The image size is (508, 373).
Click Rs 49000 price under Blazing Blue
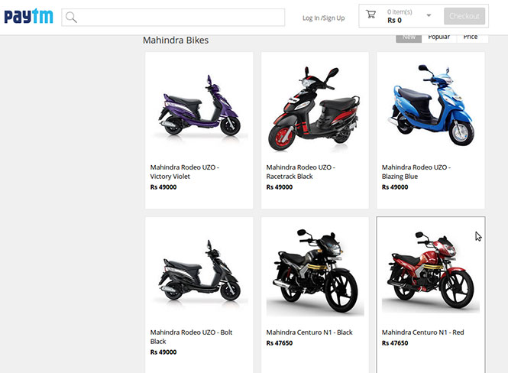click(x=395, y=187)
